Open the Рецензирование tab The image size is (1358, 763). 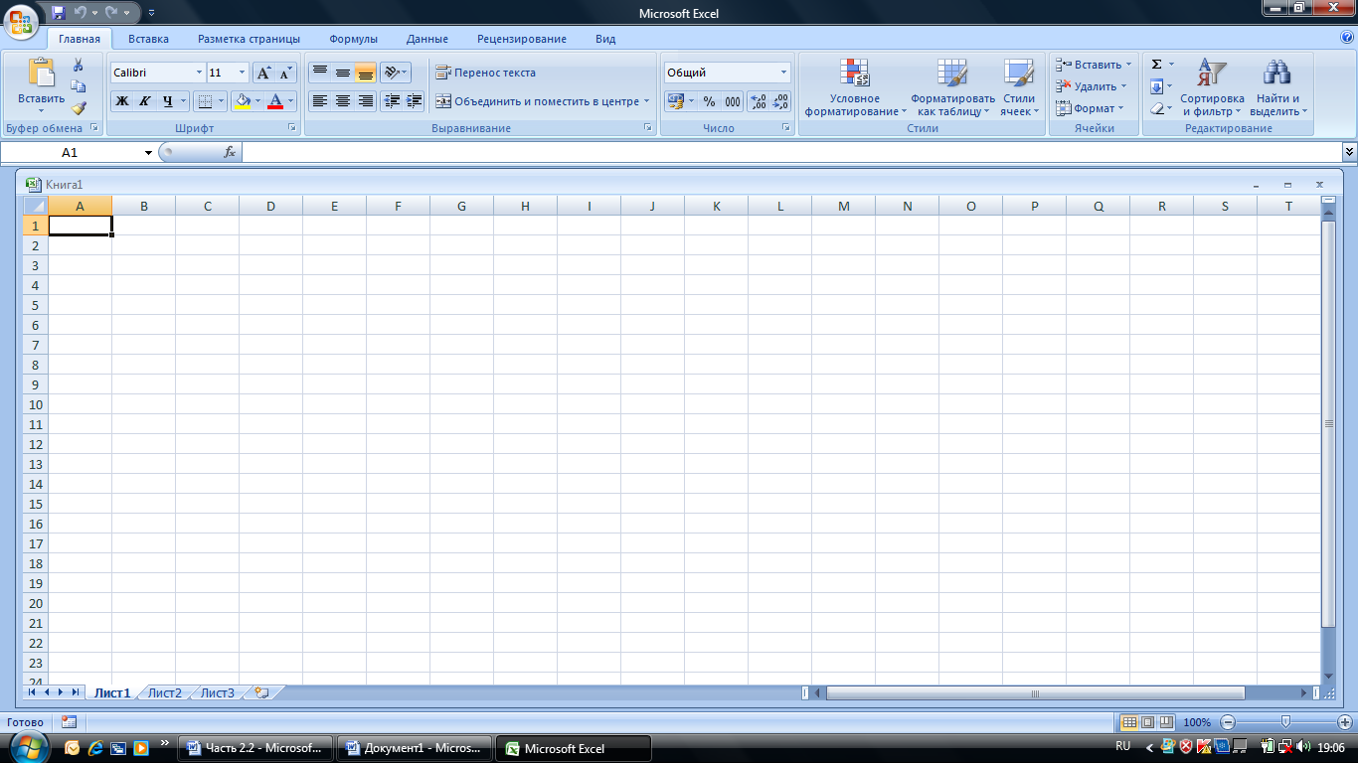click(x=522, y=39)
